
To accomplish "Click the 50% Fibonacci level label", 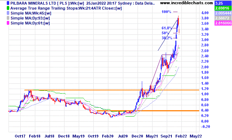I will [x=165, y=33].
